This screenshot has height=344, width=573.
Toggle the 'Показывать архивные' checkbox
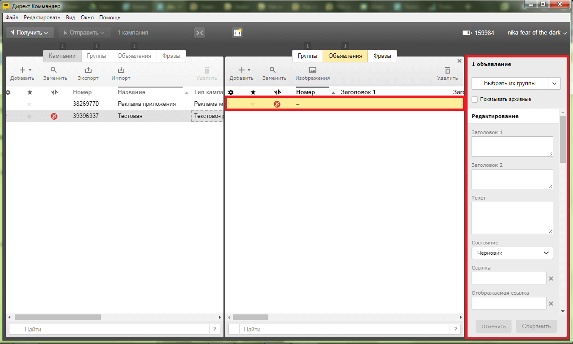point(475,99)
